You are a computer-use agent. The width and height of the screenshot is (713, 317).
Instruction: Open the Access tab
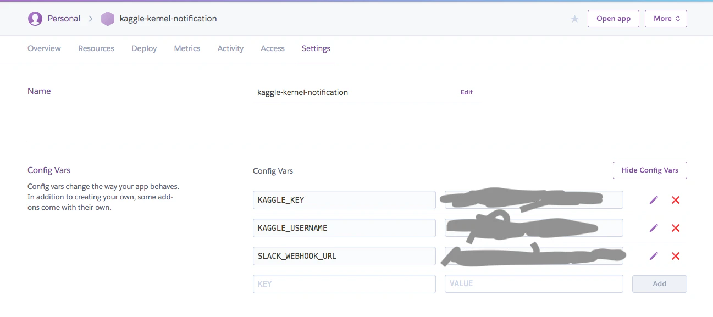pyautogui.click(x=273, y=48)
